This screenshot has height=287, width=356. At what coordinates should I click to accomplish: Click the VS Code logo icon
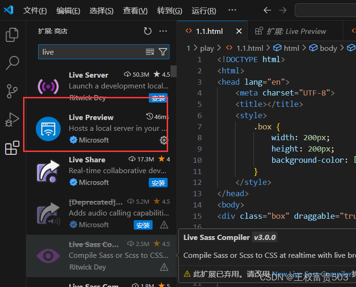[x=9, y=10]
